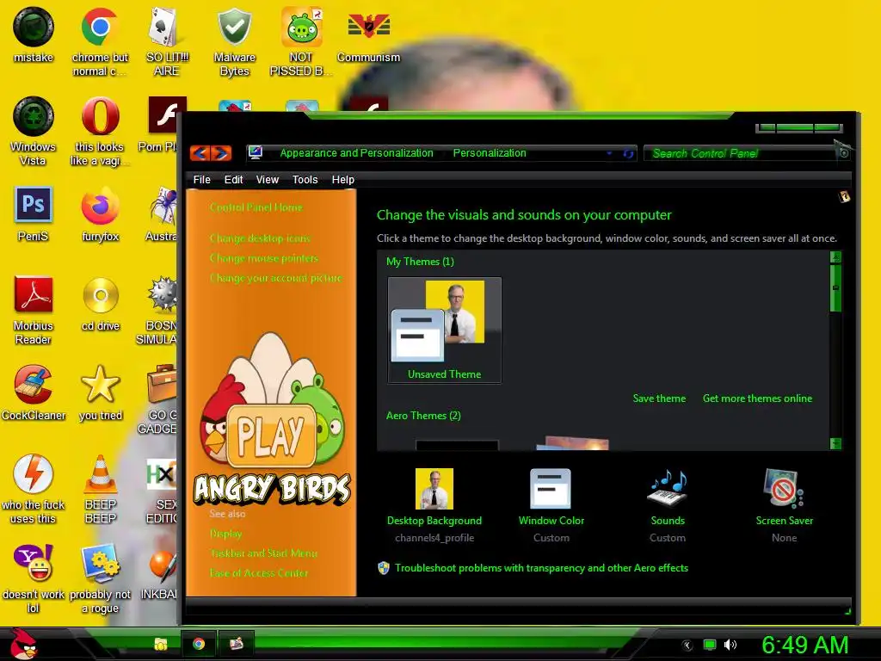881x661 pixels.
Task: Open Sounds settings
Action: click(668, 505)
